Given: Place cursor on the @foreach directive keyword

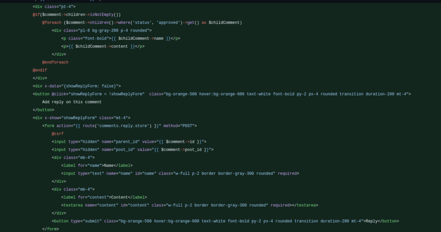Looking at the screenshot, I should [x=52, y=22].
